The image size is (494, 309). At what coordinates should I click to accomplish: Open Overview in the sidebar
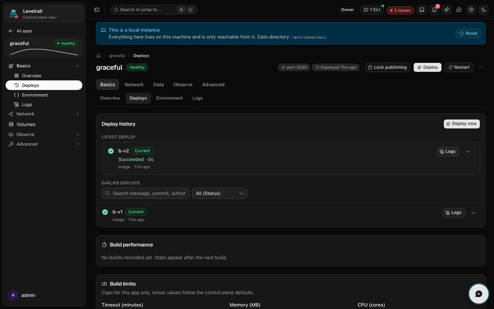44,76
